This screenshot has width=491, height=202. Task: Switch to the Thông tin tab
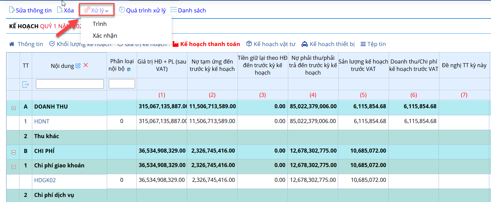click(x=26, y=44)
